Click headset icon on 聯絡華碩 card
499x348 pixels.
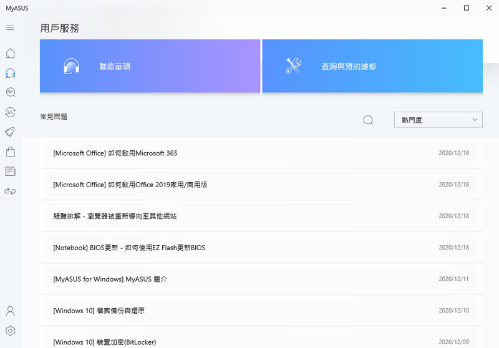tap(71, 66)
